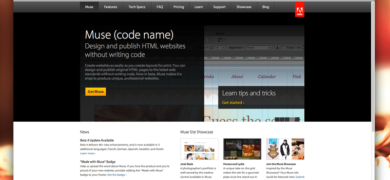Open Join the Muse Showcase thumbnail
The image size is (390, 180).
(285, 149)
